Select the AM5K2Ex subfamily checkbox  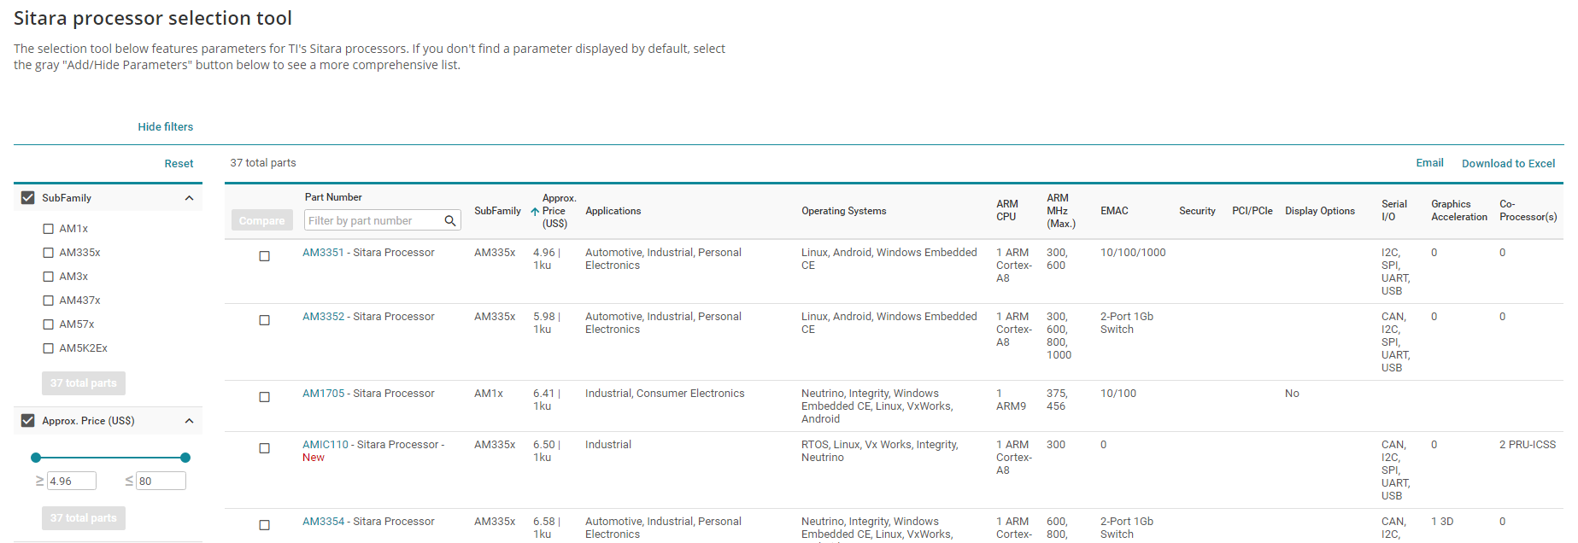(48, 348)
